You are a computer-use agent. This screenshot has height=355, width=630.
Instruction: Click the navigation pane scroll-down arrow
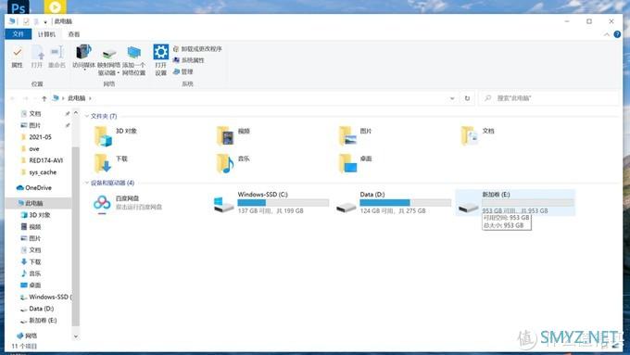pyautogui.click(x=76, y=336)
